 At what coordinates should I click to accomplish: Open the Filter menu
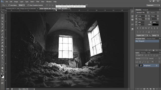(x=38, y=2)
